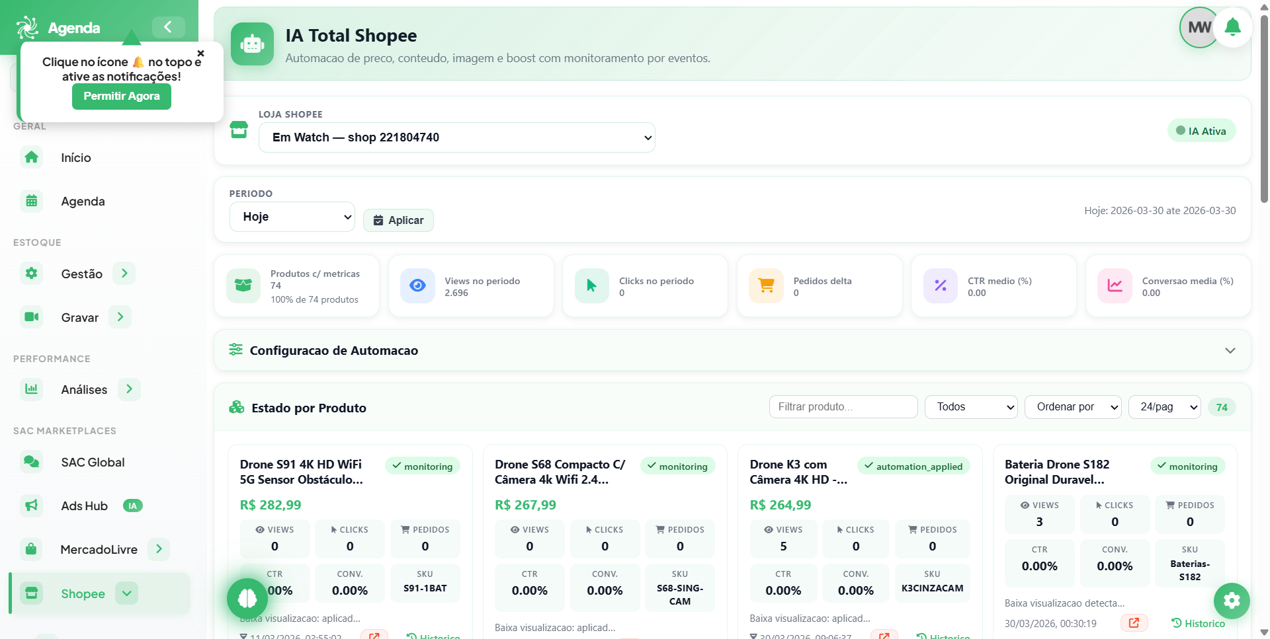Click in the Filtrar produto field

point(843,407)
